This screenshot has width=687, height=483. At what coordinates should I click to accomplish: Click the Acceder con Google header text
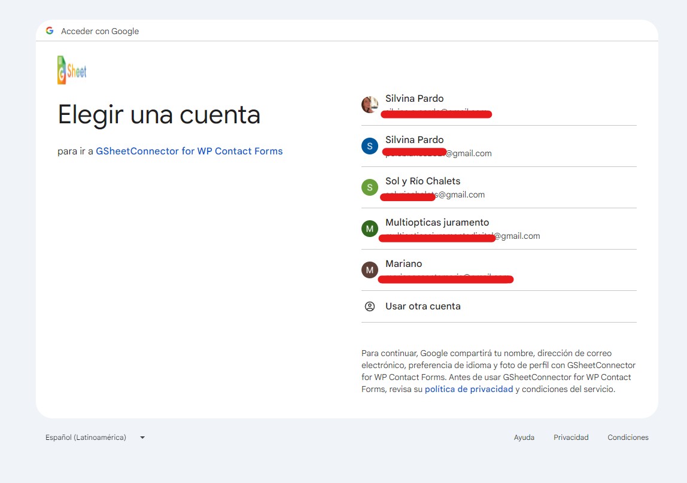coord(100,31)
